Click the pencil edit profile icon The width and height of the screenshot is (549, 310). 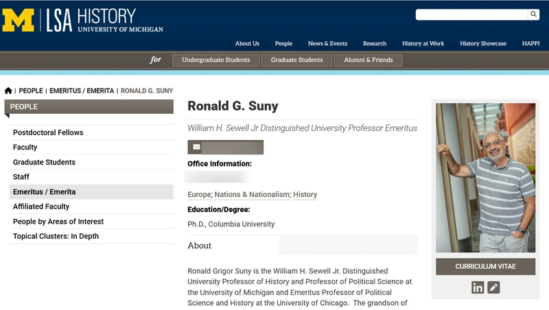click(x=493, y=287)
